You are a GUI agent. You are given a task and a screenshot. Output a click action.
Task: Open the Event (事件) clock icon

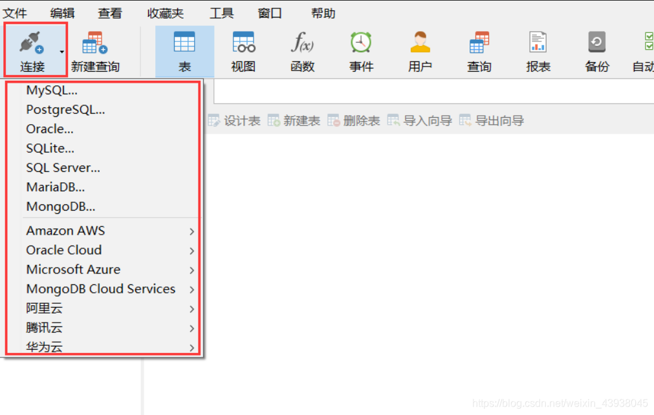pyautogui.click(x=361, y=41)
